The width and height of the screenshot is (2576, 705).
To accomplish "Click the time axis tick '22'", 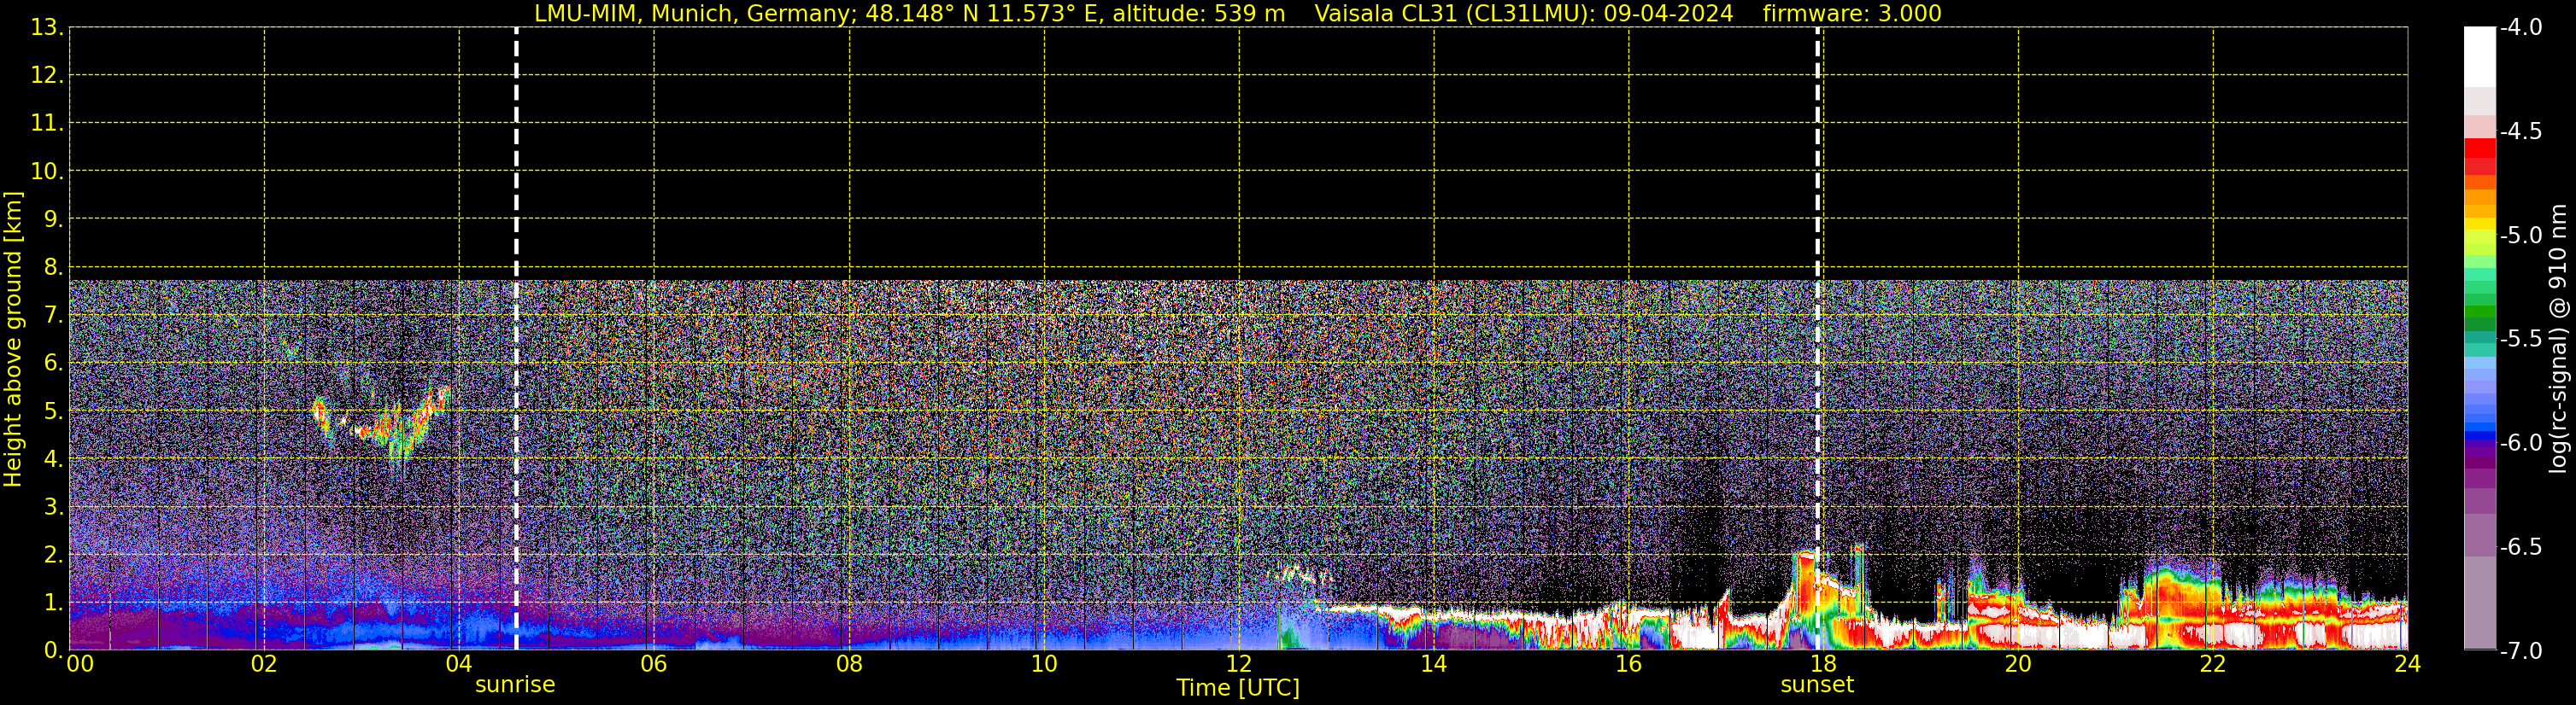I will point(2213,664).
